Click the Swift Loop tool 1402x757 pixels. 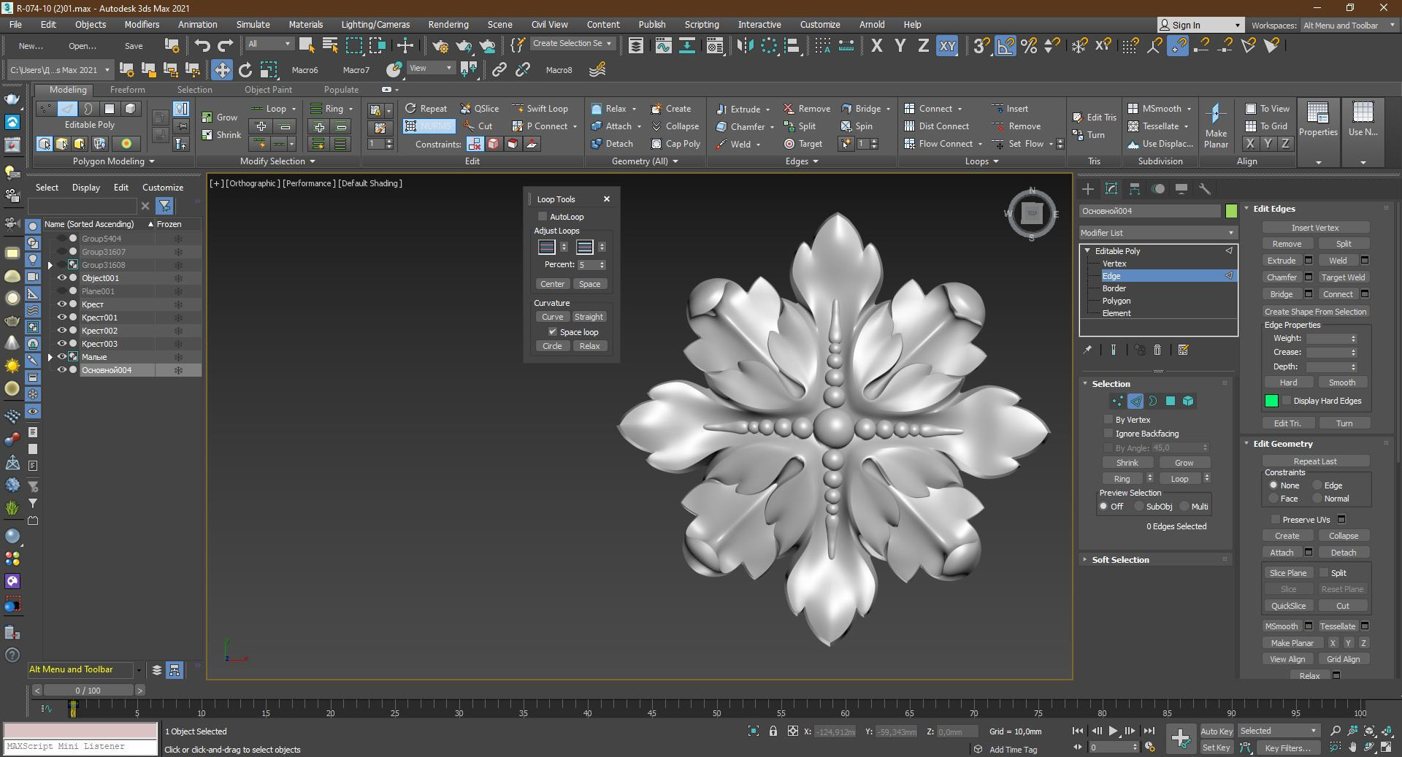[x=540, y=109]
